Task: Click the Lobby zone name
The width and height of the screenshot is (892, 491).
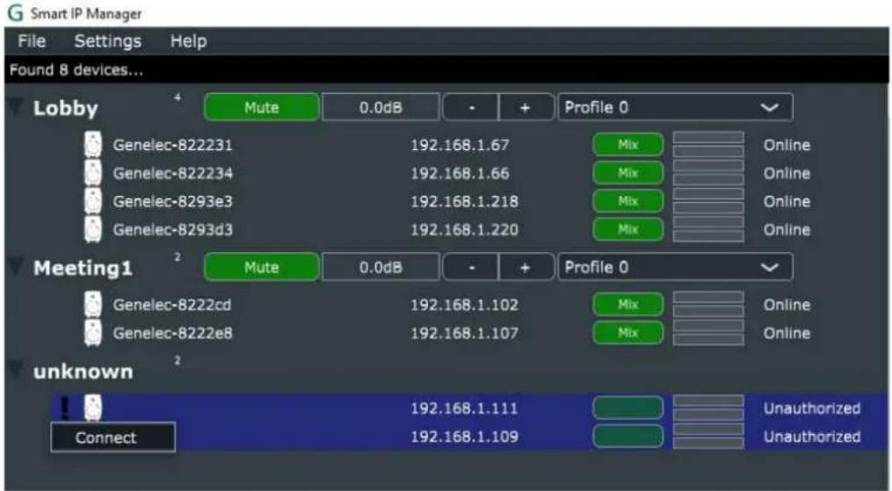Action: click(65, 108)
